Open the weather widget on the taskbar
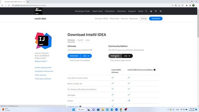This screenshot has width=199, height=112. coord(6,110)
